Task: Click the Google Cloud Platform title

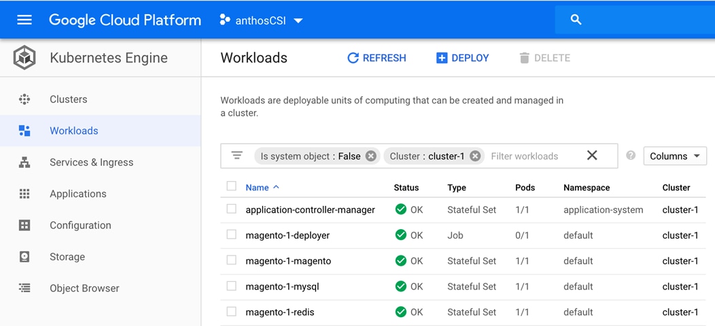Action: [x=125, y=20]
